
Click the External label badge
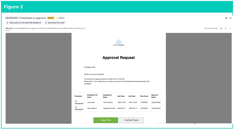point(51,18)
